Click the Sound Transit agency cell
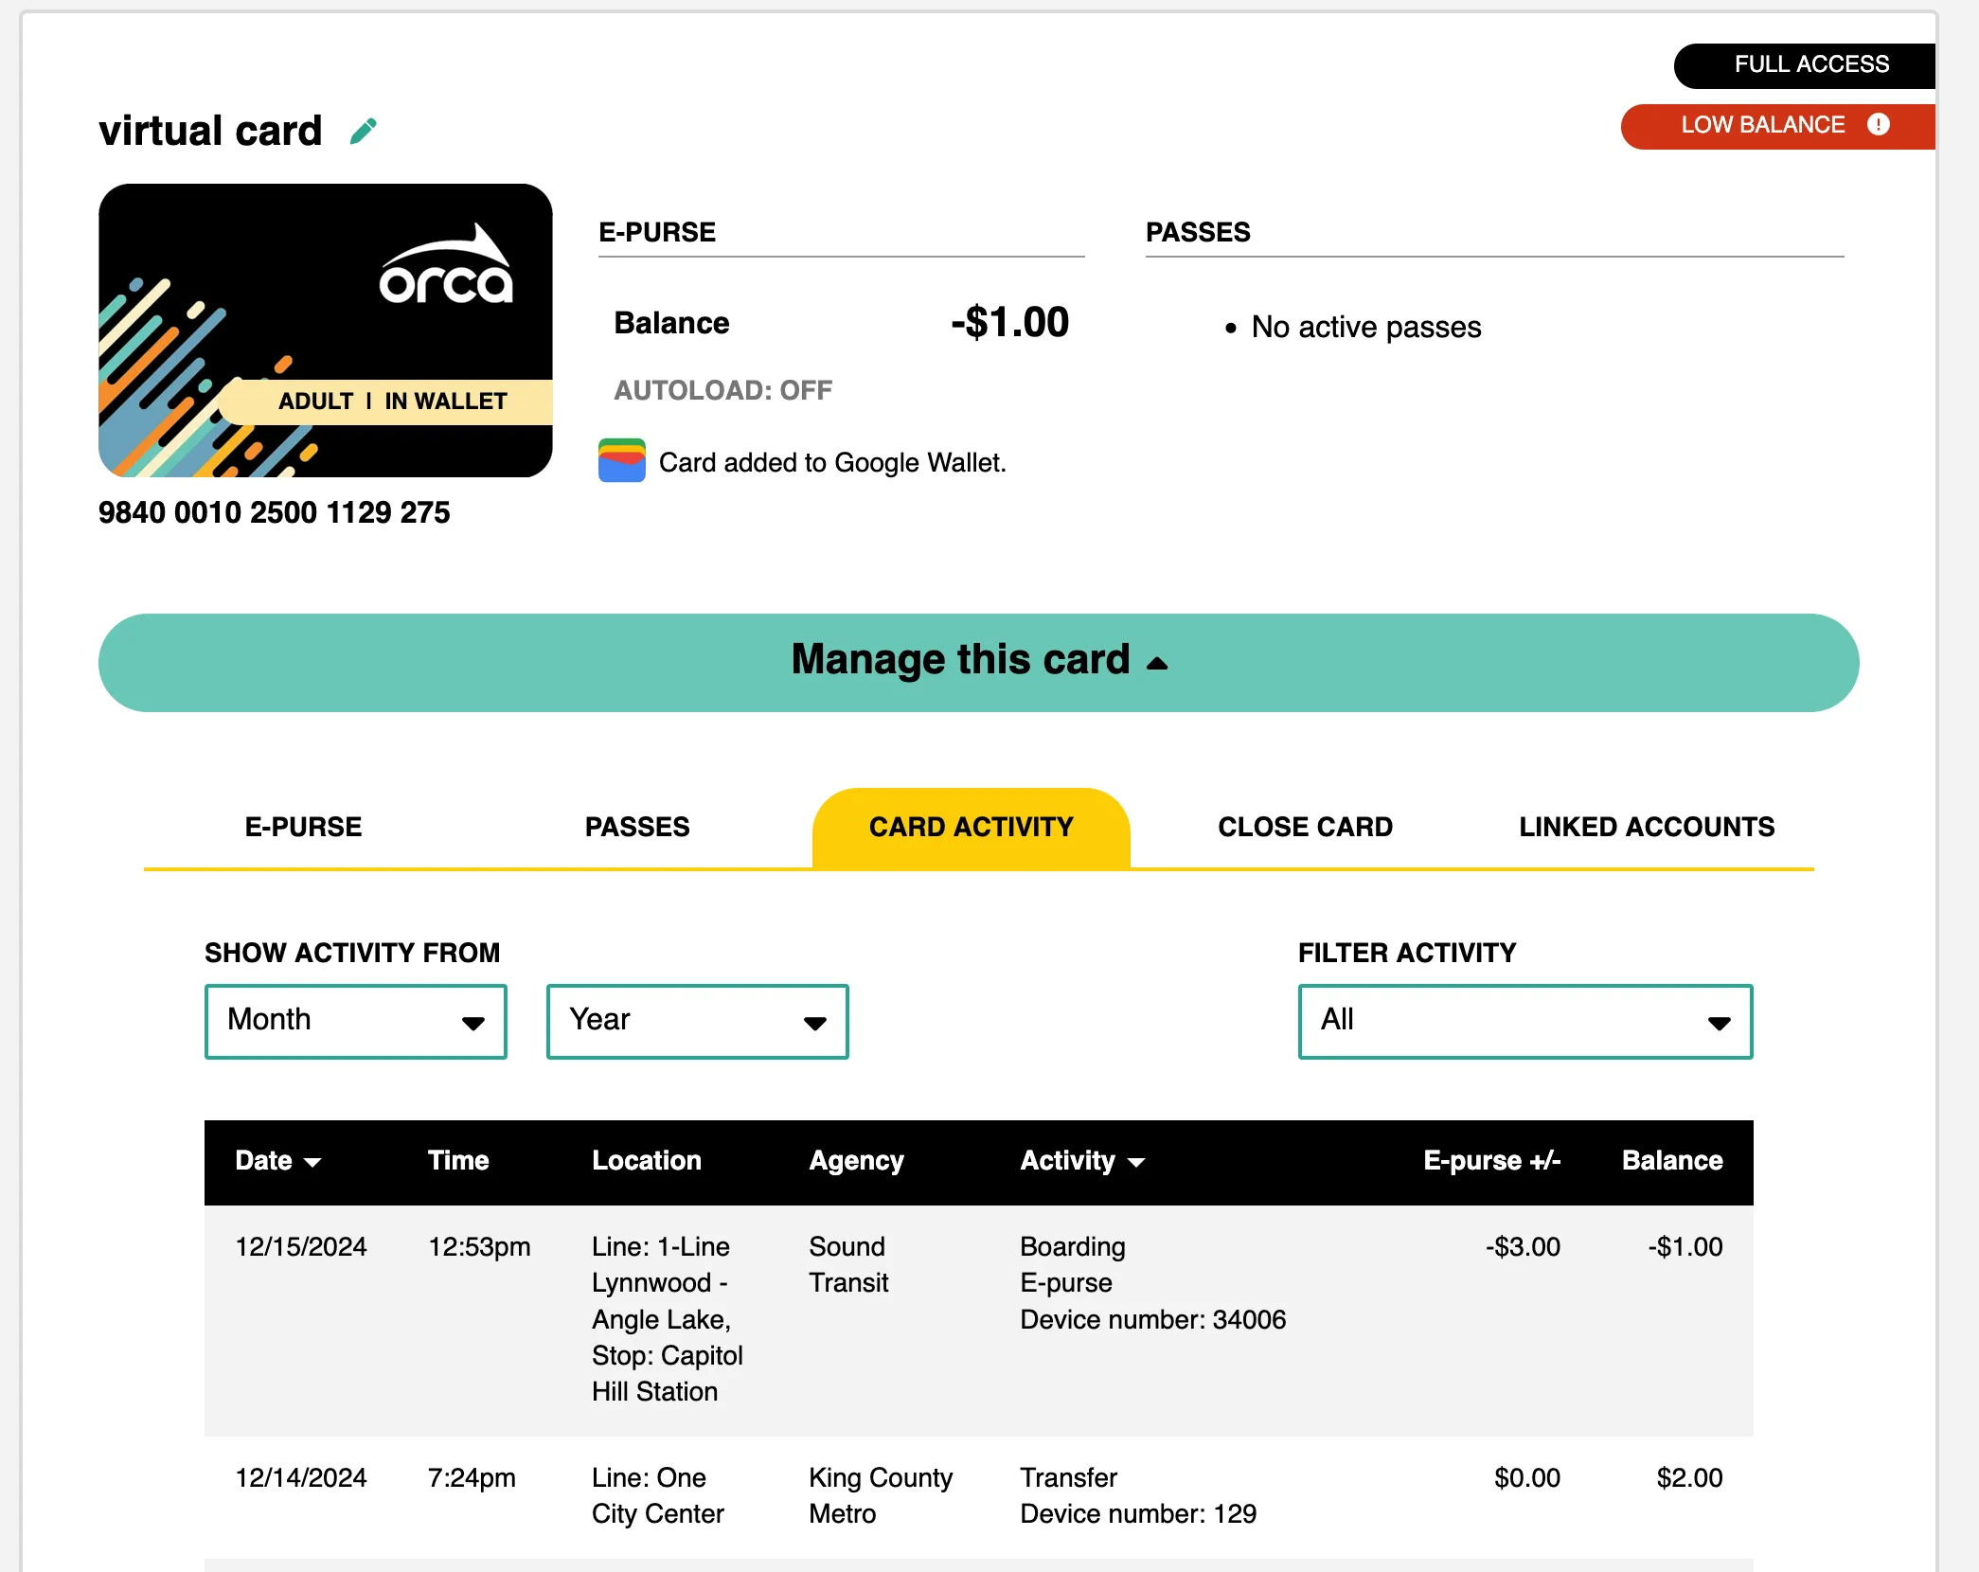This screenshot has height=1572, width=1979. click(x=848, y=1264)
